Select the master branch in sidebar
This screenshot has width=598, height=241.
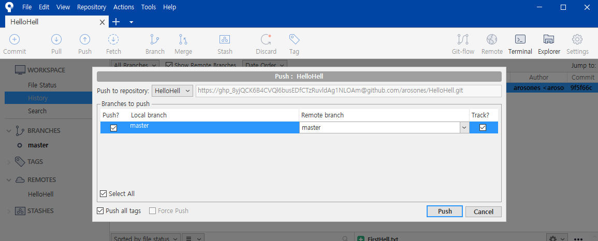click(38, 145)
